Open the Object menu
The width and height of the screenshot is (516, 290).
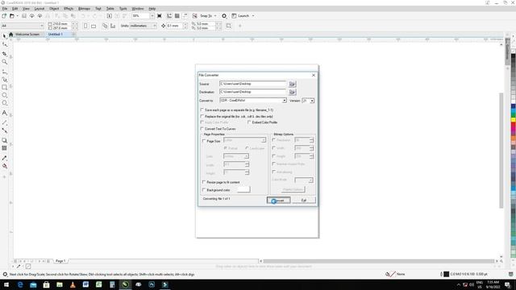pyautogui.click(x=54, y=9)
